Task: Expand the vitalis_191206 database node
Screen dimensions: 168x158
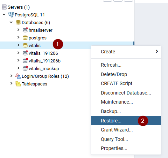Action: [18, 53]
